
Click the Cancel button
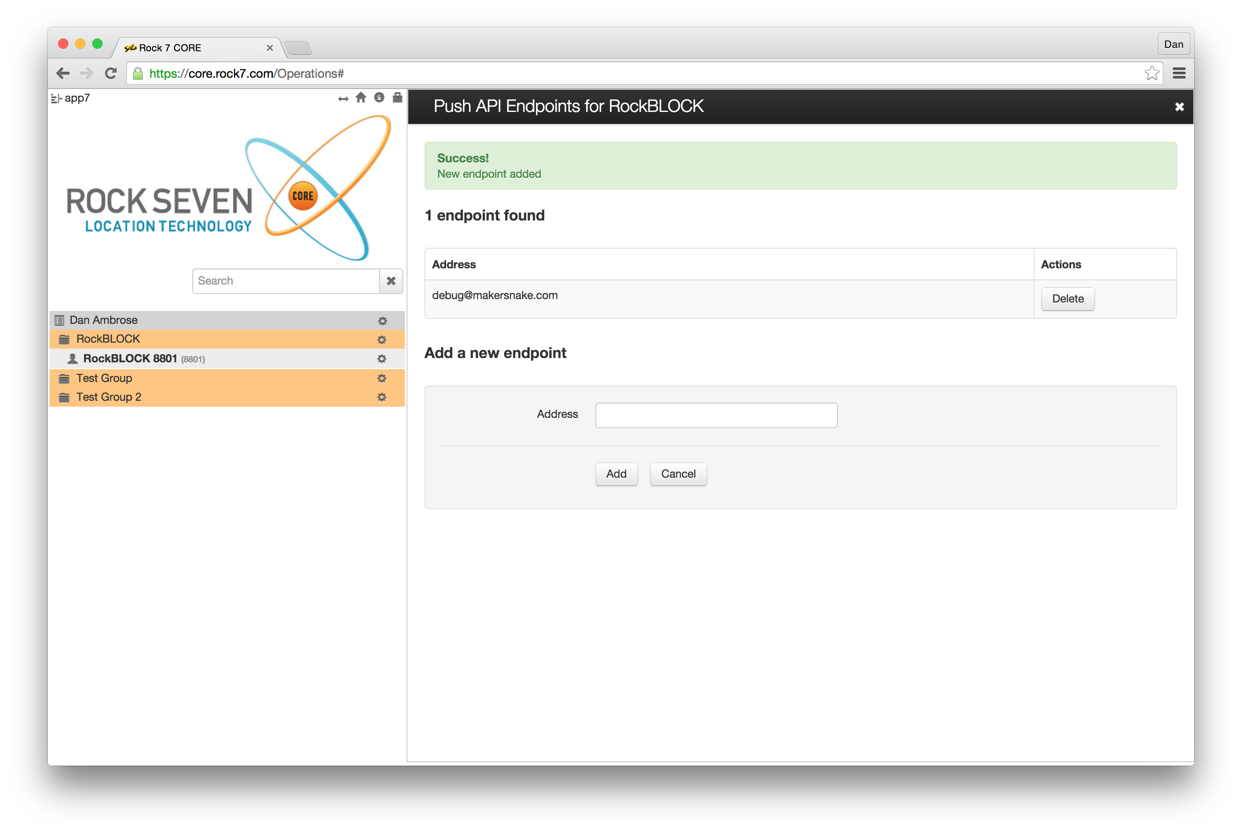point(678,474)
